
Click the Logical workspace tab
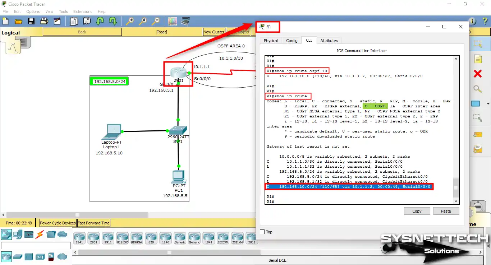pyautogui.click(x=11, y=33)
